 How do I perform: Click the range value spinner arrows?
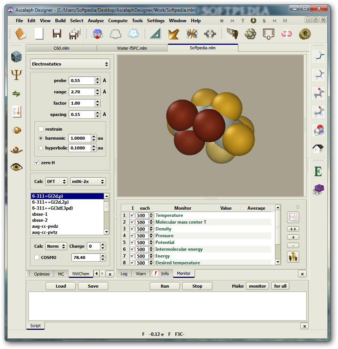click(x=98, y=92)
